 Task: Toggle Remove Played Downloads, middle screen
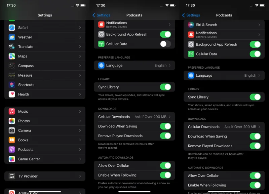coord(165,136)
